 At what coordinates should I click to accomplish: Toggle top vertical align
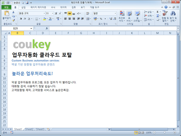point(65,13)
